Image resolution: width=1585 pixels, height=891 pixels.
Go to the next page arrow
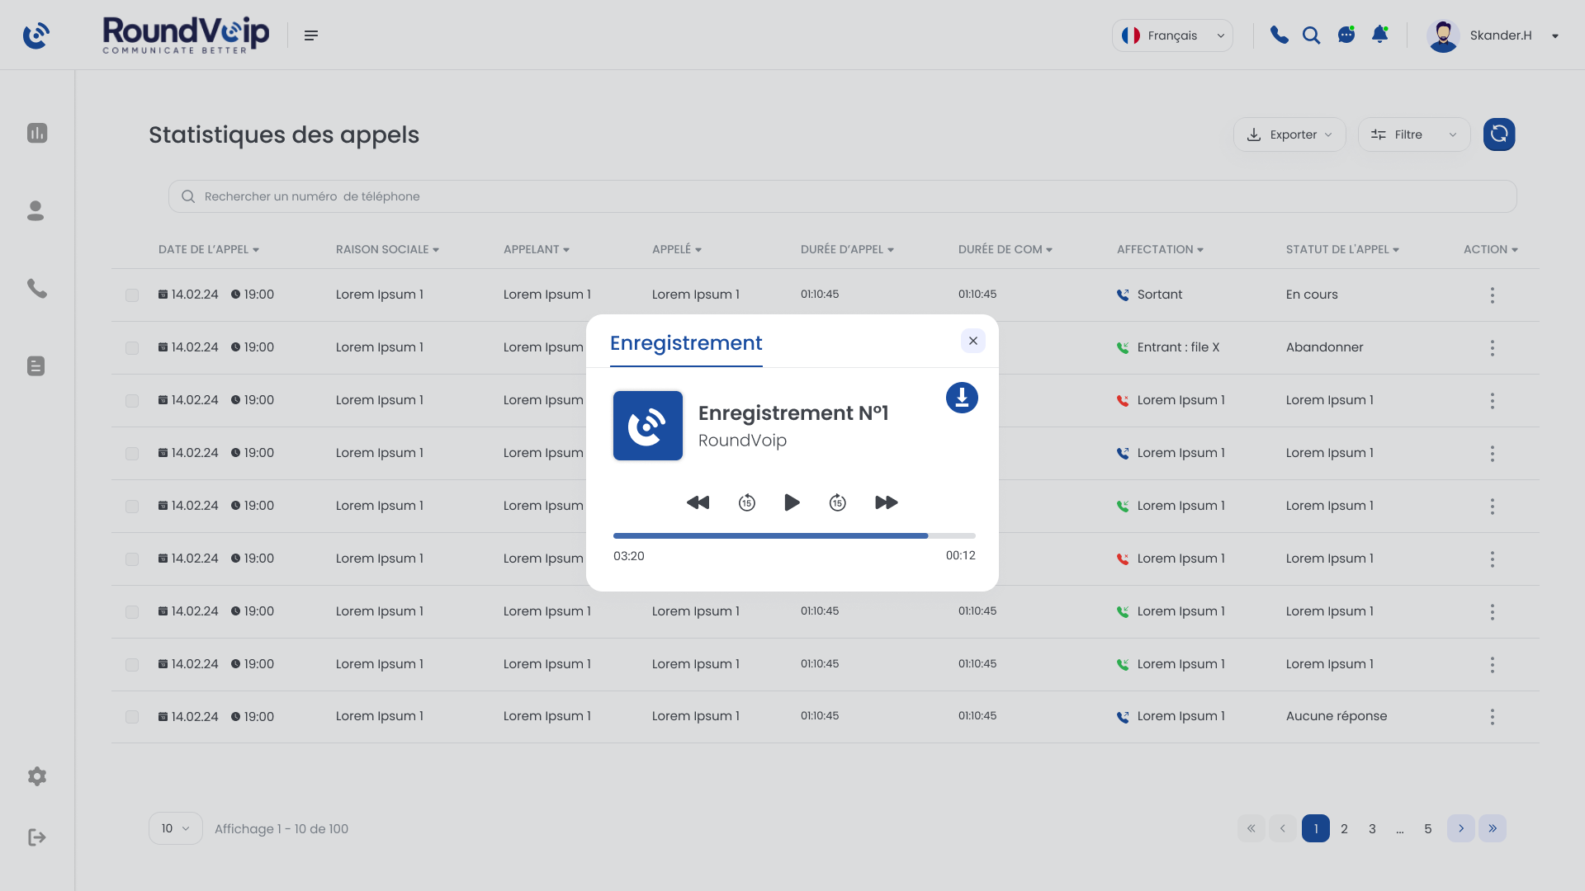(1461, 828)
